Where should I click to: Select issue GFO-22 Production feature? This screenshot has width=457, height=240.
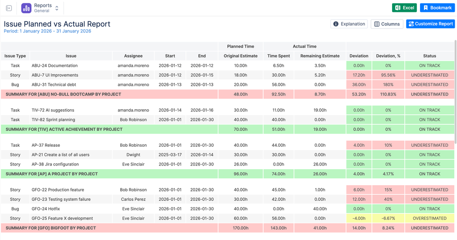58,190
